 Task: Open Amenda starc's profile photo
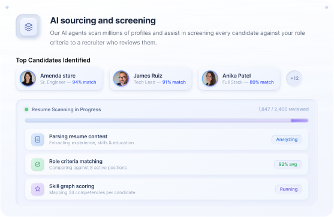pyautogui.click(x=28, y=78)
